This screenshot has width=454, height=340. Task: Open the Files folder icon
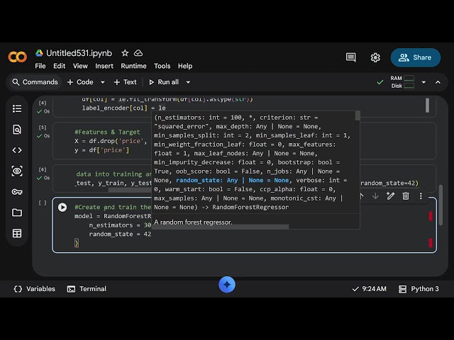tap(17, 212)
